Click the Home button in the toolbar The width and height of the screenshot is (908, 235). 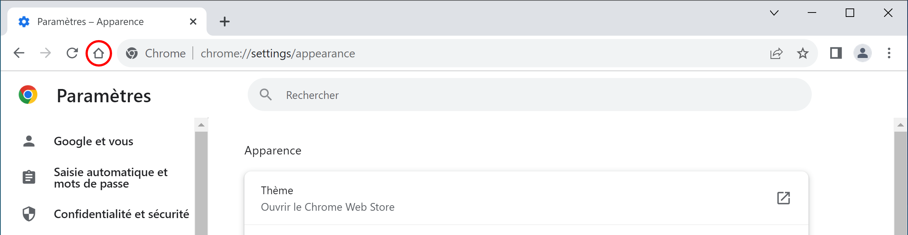[x=98, y=53]
